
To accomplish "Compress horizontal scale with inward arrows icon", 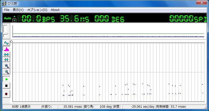I will [x=6, y=60].
